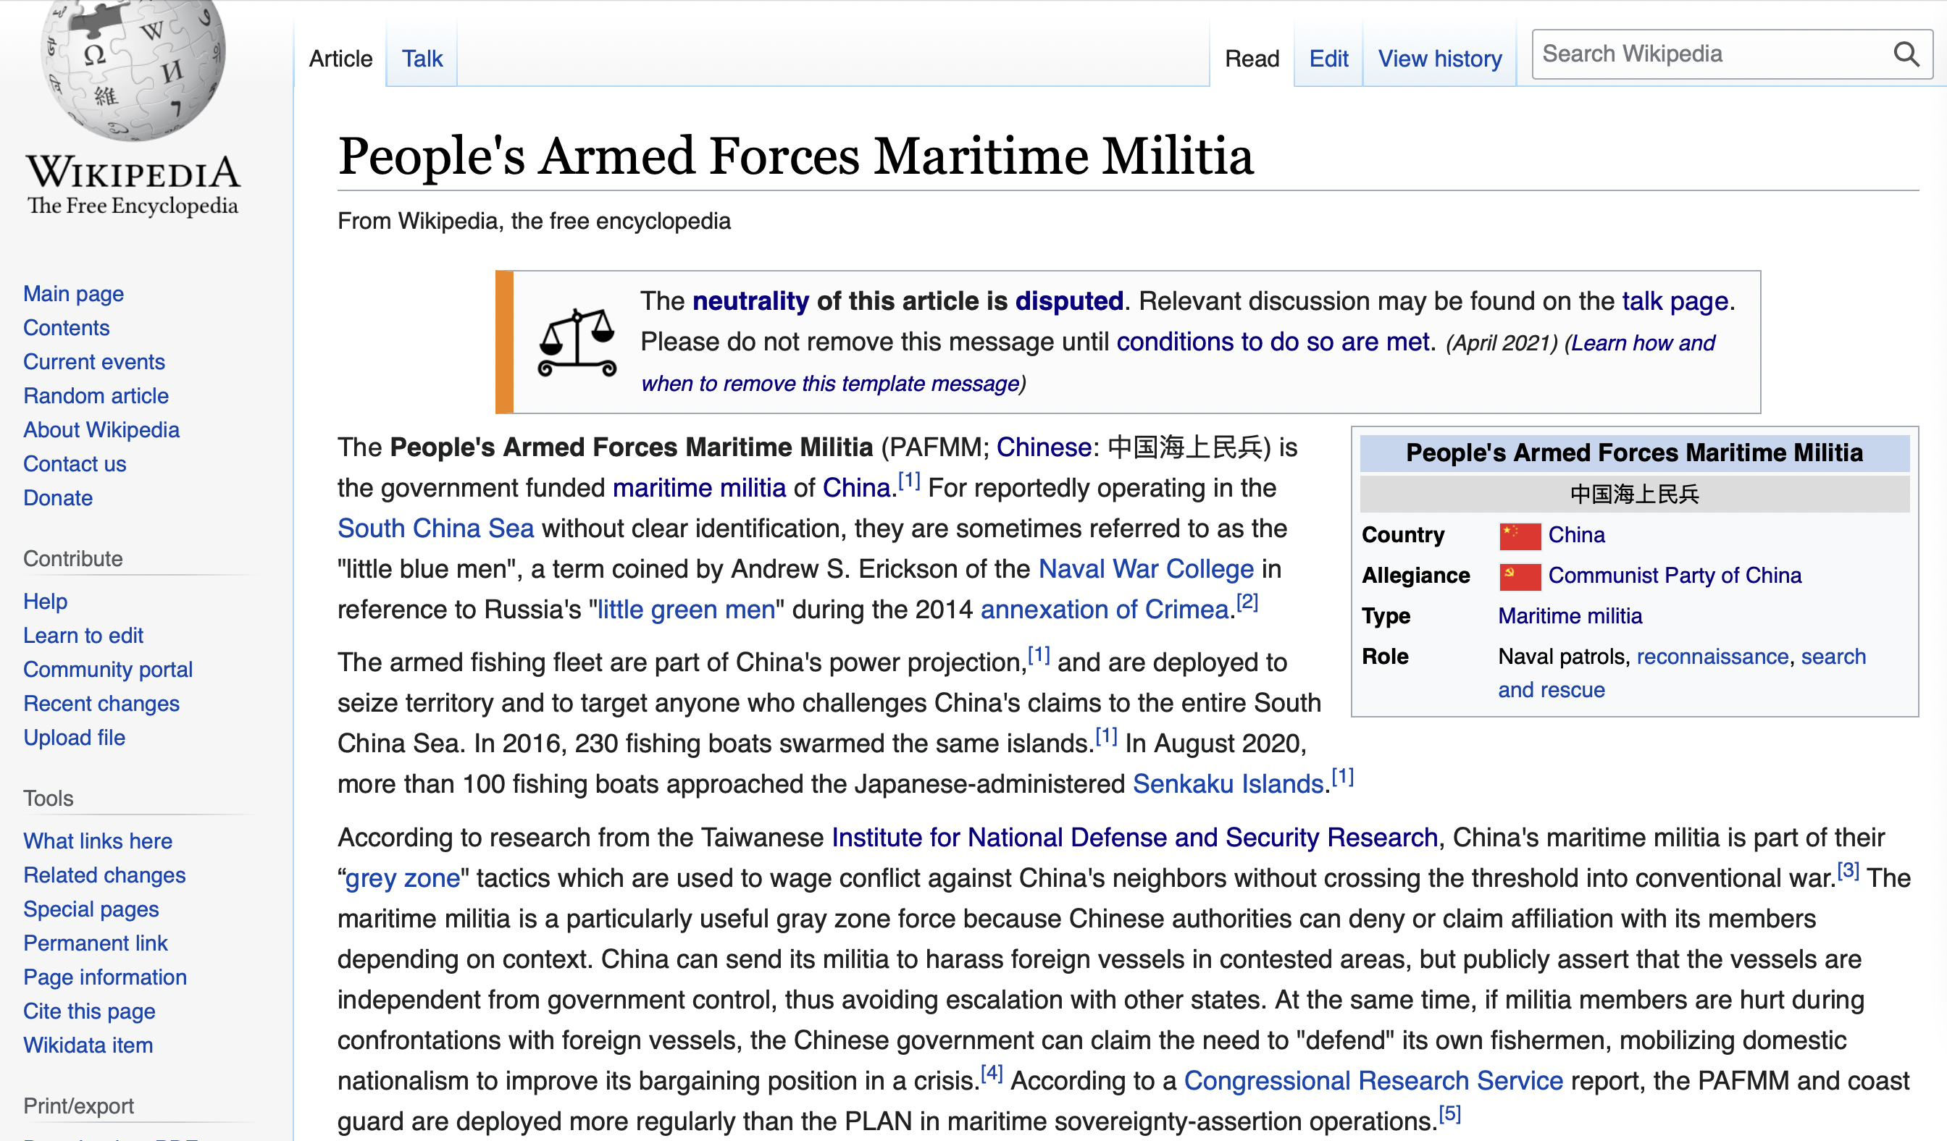This screenshot has width=1947, height=1141.
Task: Click the 'little green men' link
Action: [x=686, y=609]
